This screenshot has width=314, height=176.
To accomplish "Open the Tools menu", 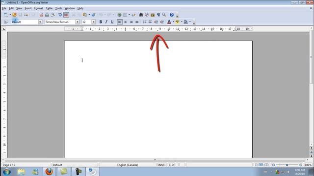I will (x=58, y=8).
